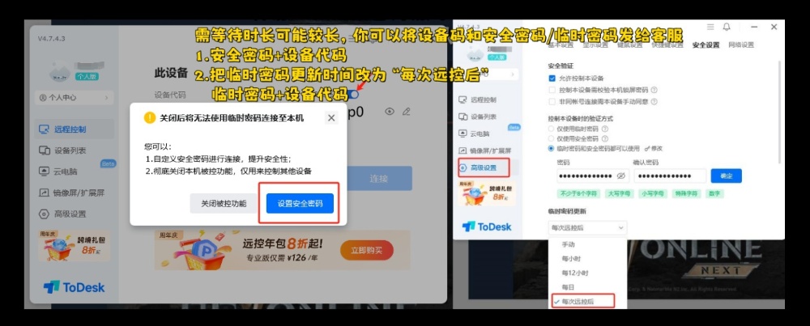Screen dimensions: 810x326
Task: Toggle password visibility in the 密码 field
Action: point(621,176)
